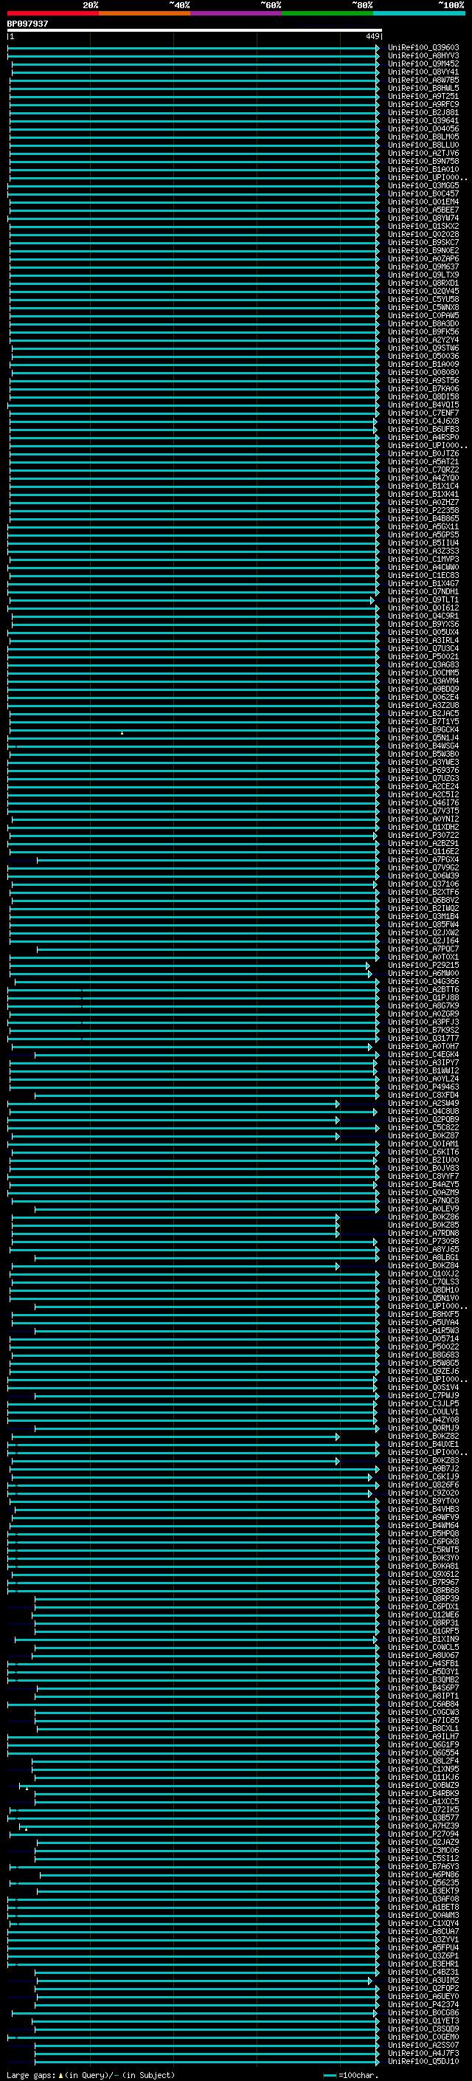
Task: Open hit UniRef100_A8W7B5
Action: (423, 80)
